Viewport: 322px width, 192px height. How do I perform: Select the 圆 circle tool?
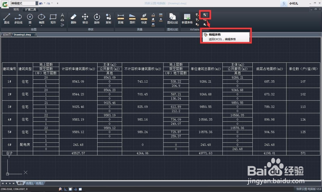30,19
